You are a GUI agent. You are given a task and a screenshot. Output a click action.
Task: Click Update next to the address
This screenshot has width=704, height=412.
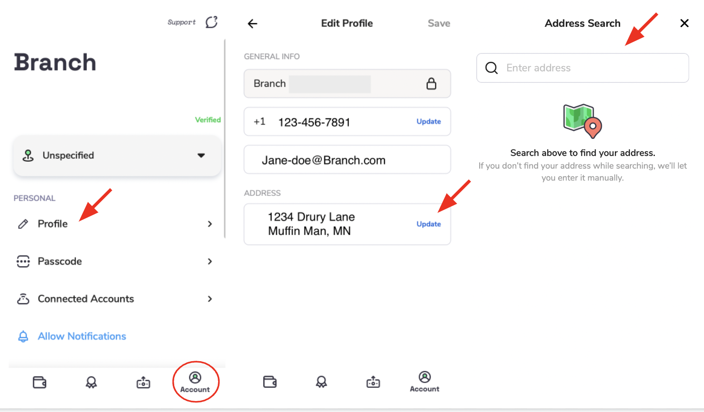[x=428, y=224]
